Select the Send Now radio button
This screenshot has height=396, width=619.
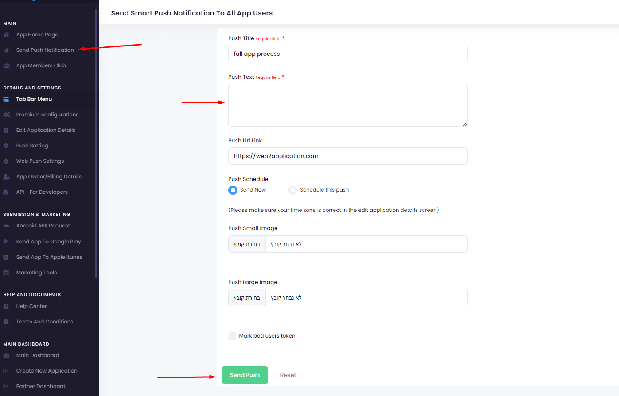[233, 190]
